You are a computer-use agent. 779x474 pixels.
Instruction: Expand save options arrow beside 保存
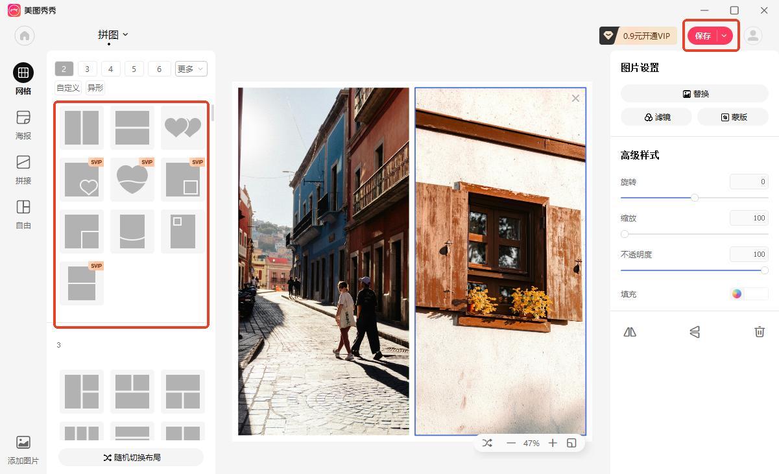(x=724, y=36)
